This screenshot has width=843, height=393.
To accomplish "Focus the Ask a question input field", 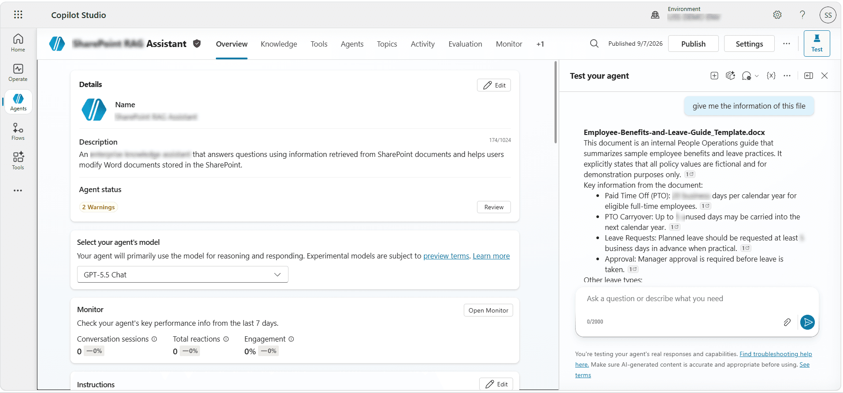I will click(x=697, y=299).
